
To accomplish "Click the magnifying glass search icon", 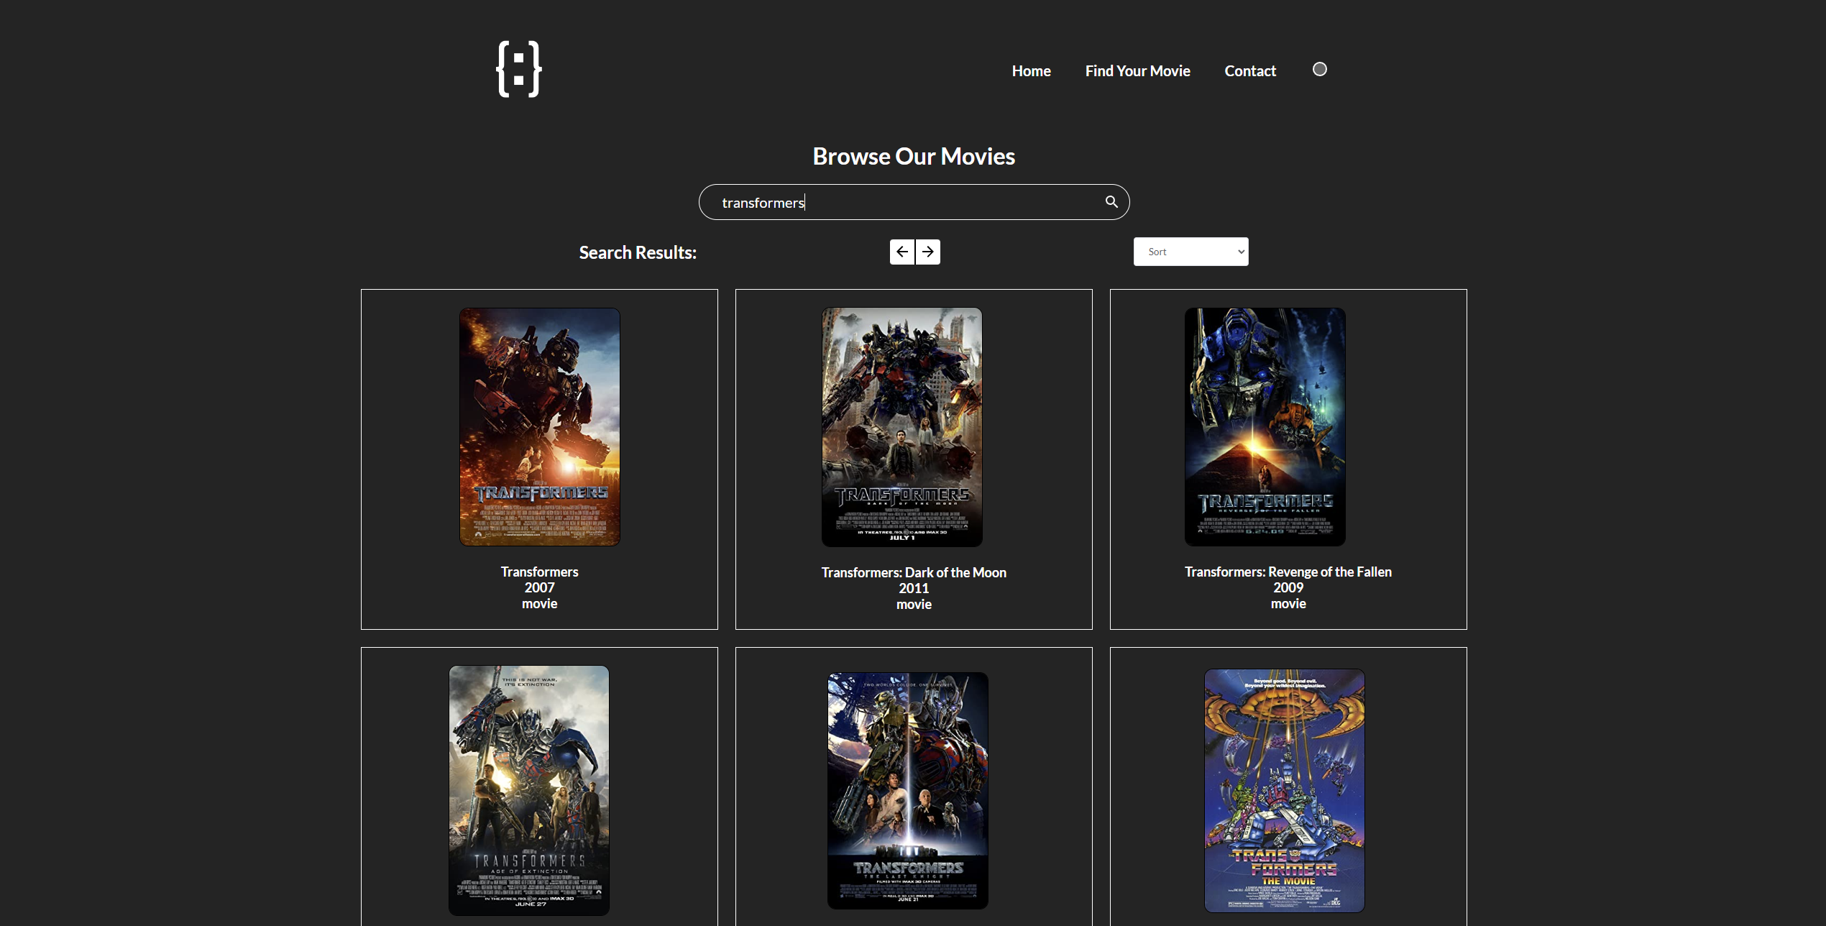I will 1111,202.
